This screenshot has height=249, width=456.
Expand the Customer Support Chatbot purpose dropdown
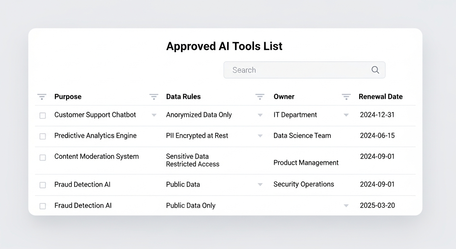point(154,115)
